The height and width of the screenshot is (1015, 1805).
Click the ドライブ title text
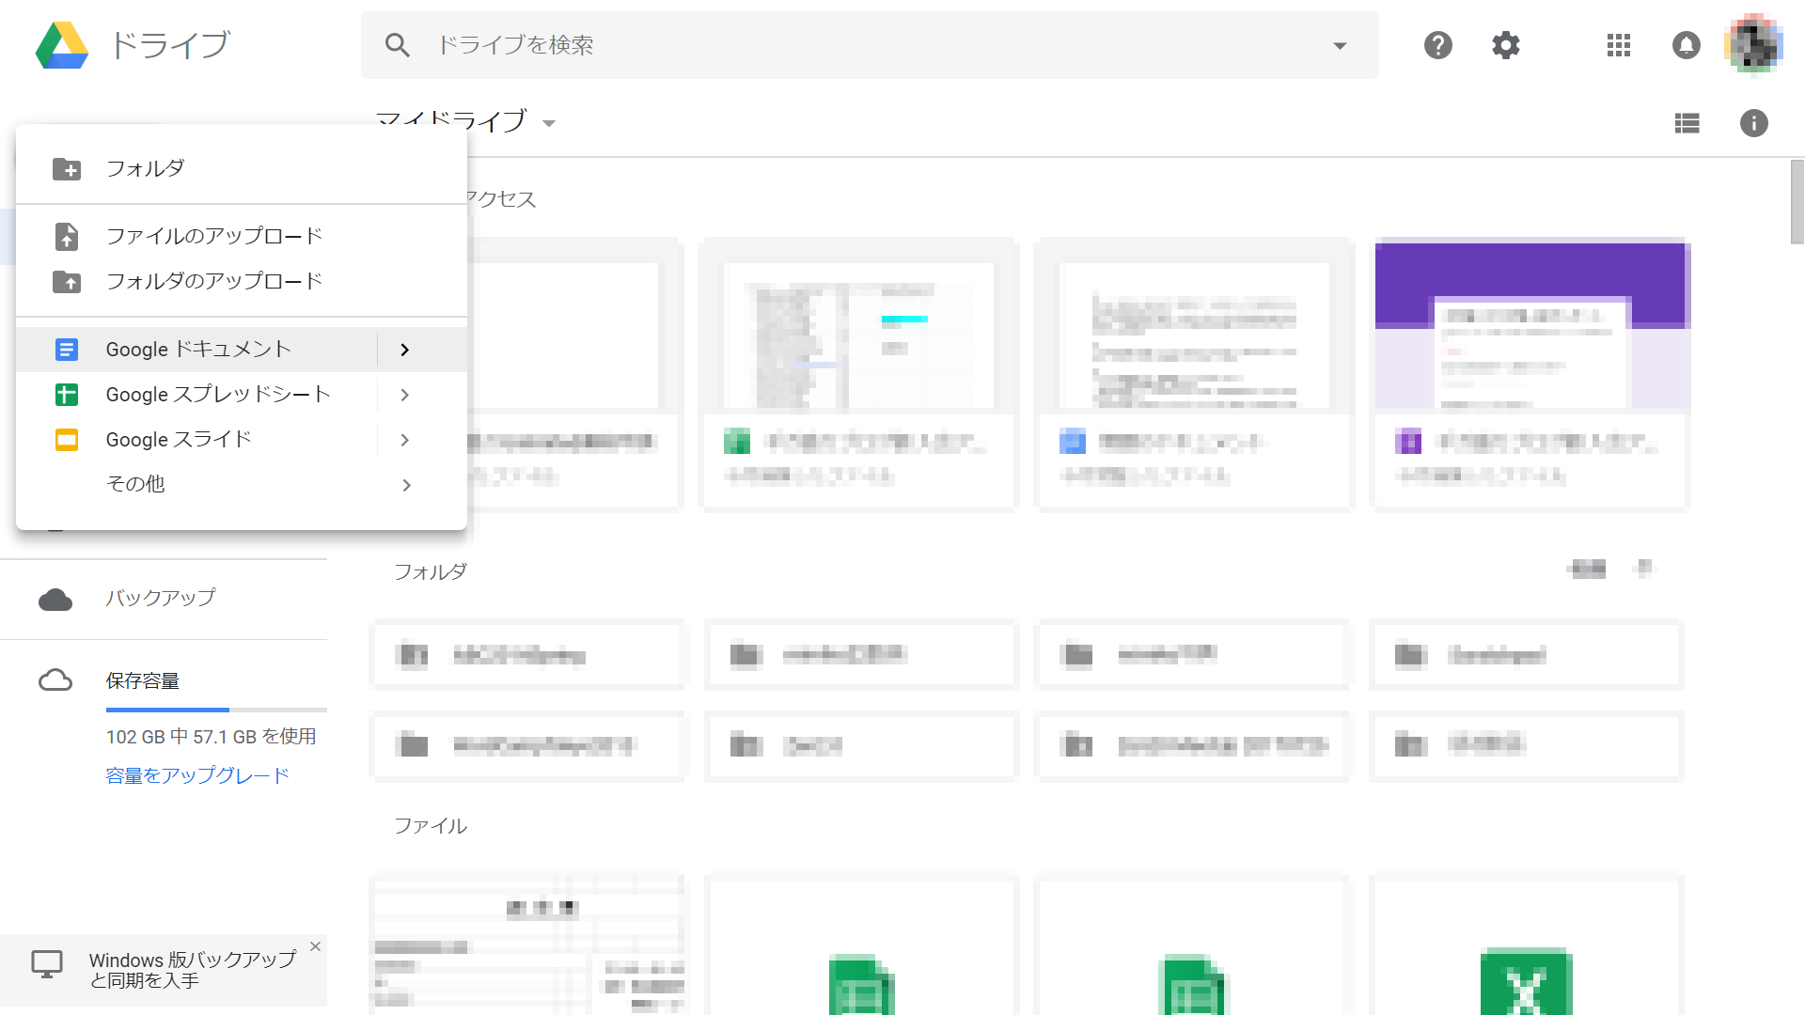coord(170,45)
